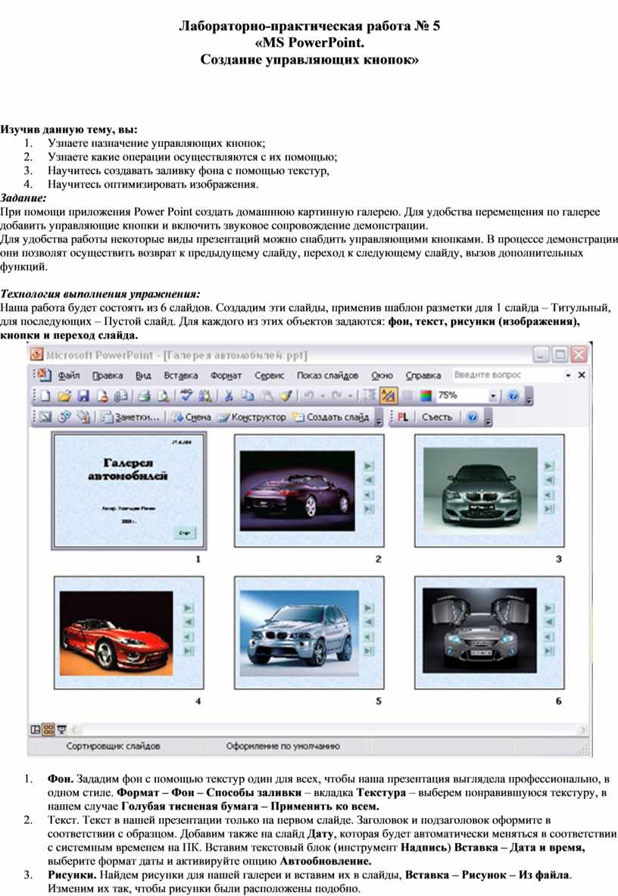Open the Файл menu
This screenshot has height=896, width=618.
(x=68, y=375)
